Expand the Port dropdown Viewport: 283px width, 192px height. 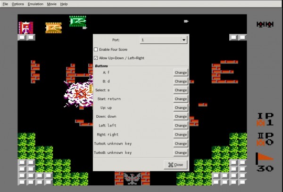click(x=164, y=40)
